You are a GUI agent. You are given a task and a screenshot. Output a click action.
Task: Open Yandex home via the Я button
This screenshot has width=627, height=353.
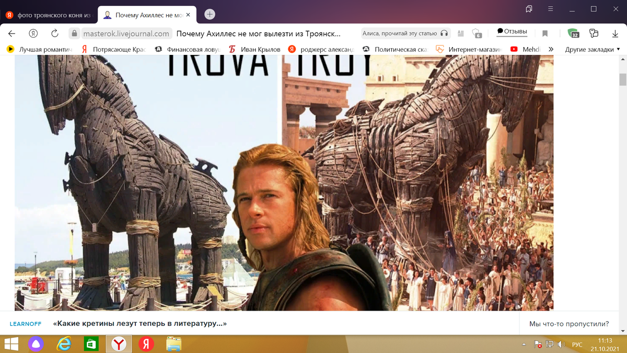click(33, 33)
